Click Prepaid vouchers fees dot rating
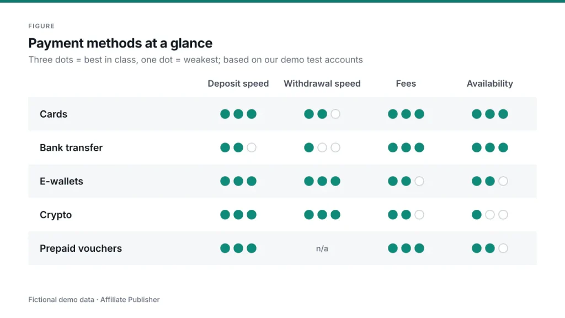Image resolution: width=565 pixels, height=318 pixels. (x=406, y=248)
